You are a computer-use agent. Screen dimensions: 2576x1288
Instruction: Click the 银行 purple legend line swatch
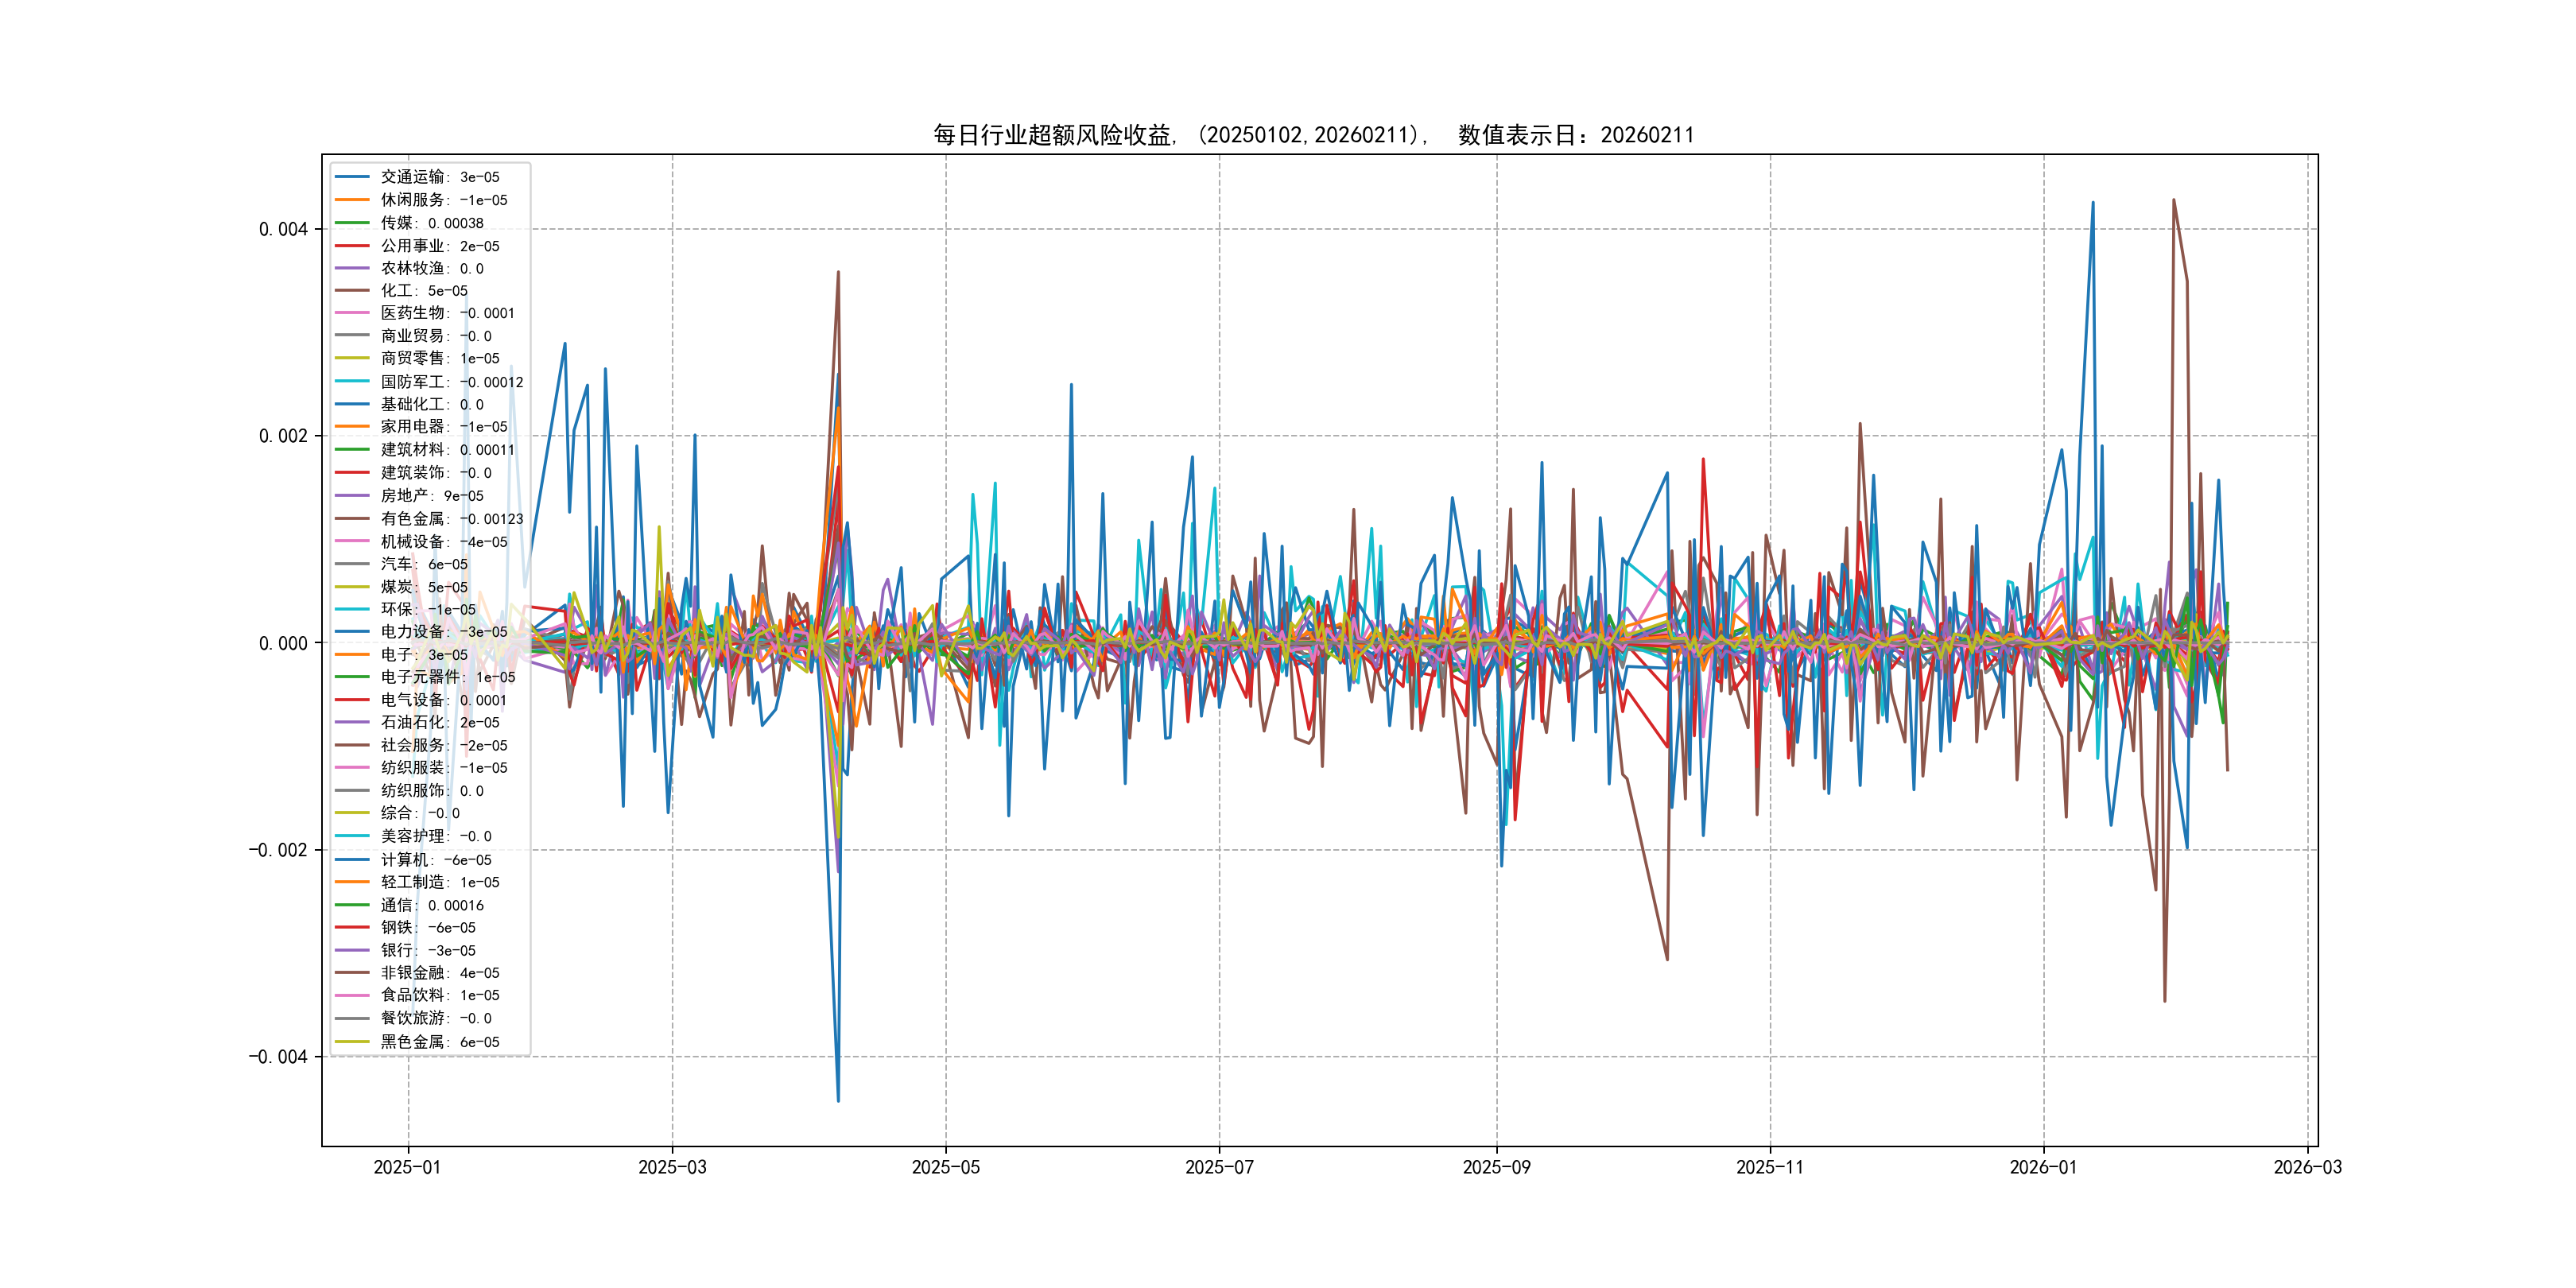click(x=352, y=950)
